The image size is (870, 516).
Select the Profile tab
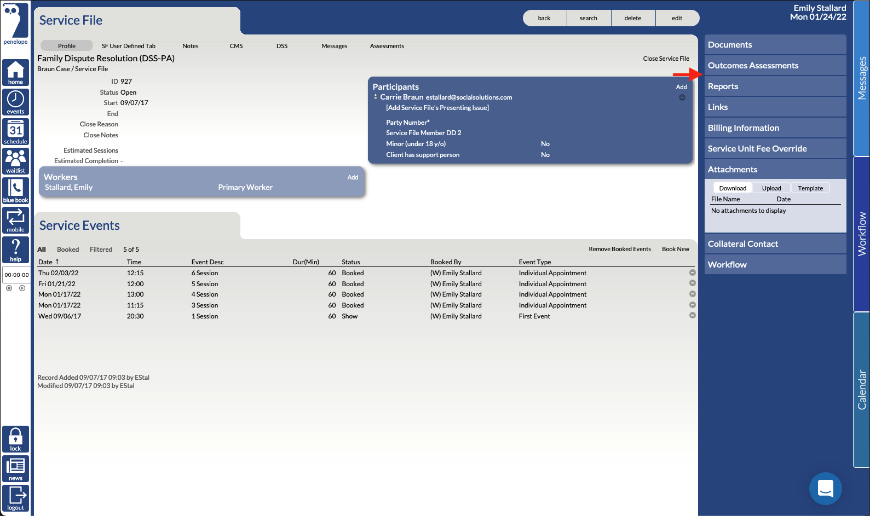[x=67, y=46]
